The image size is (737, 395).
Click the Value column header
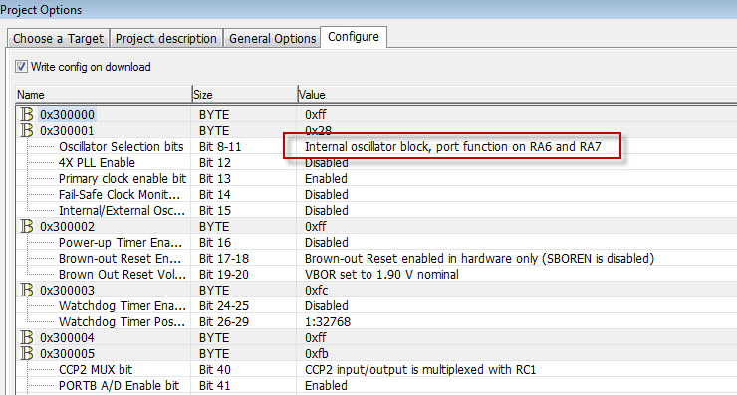pyautogui.click(x=517, y=95)
